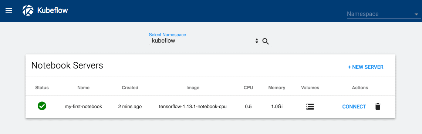Click the Kubeflow logo
Image resolution: width=422 pixels, height=134 pixels.
point(28,10)
